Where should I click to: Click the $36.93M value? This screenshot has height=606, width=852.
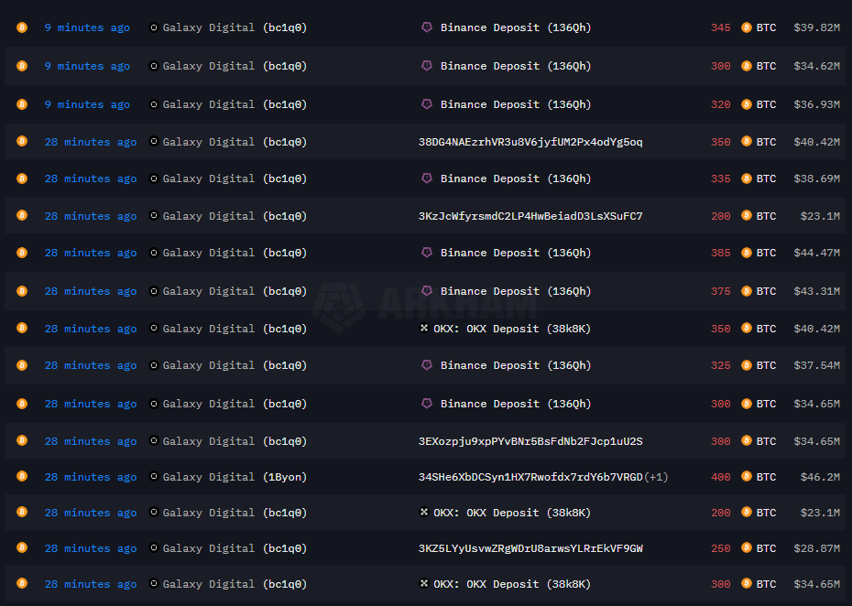[x=816, y=104]
